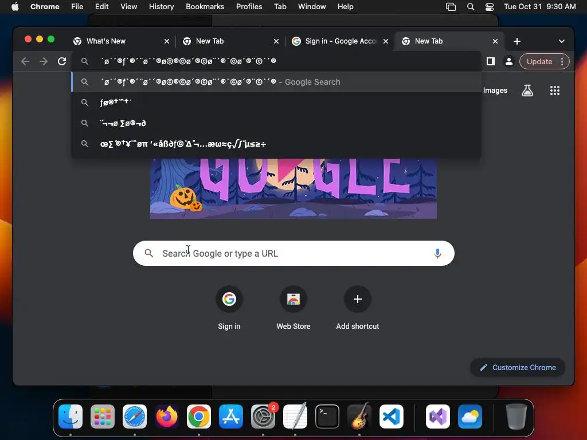Open App Store from the Dock
This screenshot has width=587, height=440.
point(231,417)
